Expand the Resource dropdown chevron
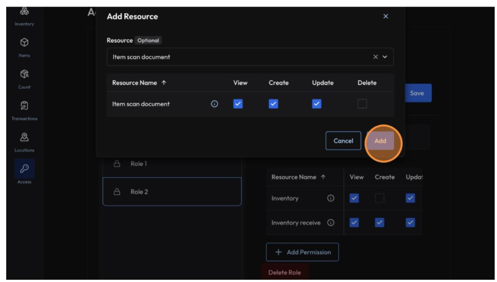Viewport: 497px width, 282px height. pyautogui.click(x=385, y=57)
